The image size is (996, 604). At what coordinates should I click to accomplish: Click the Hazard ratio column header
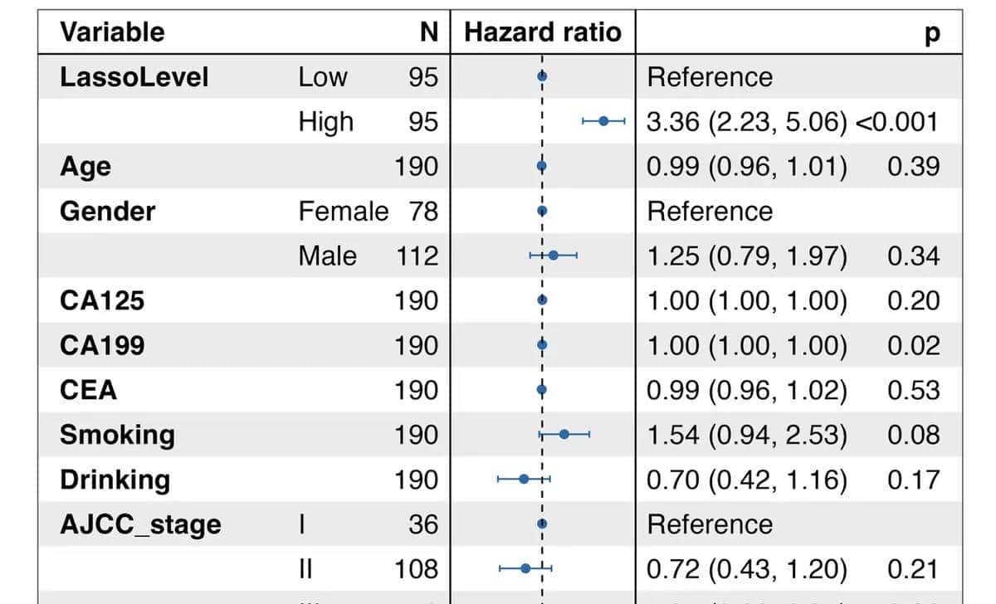(542, 32)
